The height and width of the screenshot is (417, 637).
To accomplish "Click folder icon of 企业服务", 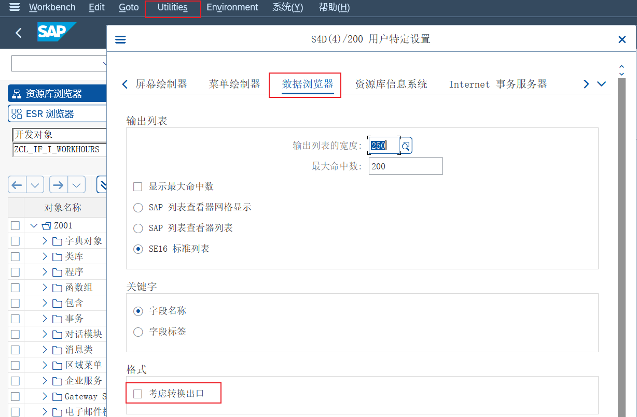I will tap(57, 381).
